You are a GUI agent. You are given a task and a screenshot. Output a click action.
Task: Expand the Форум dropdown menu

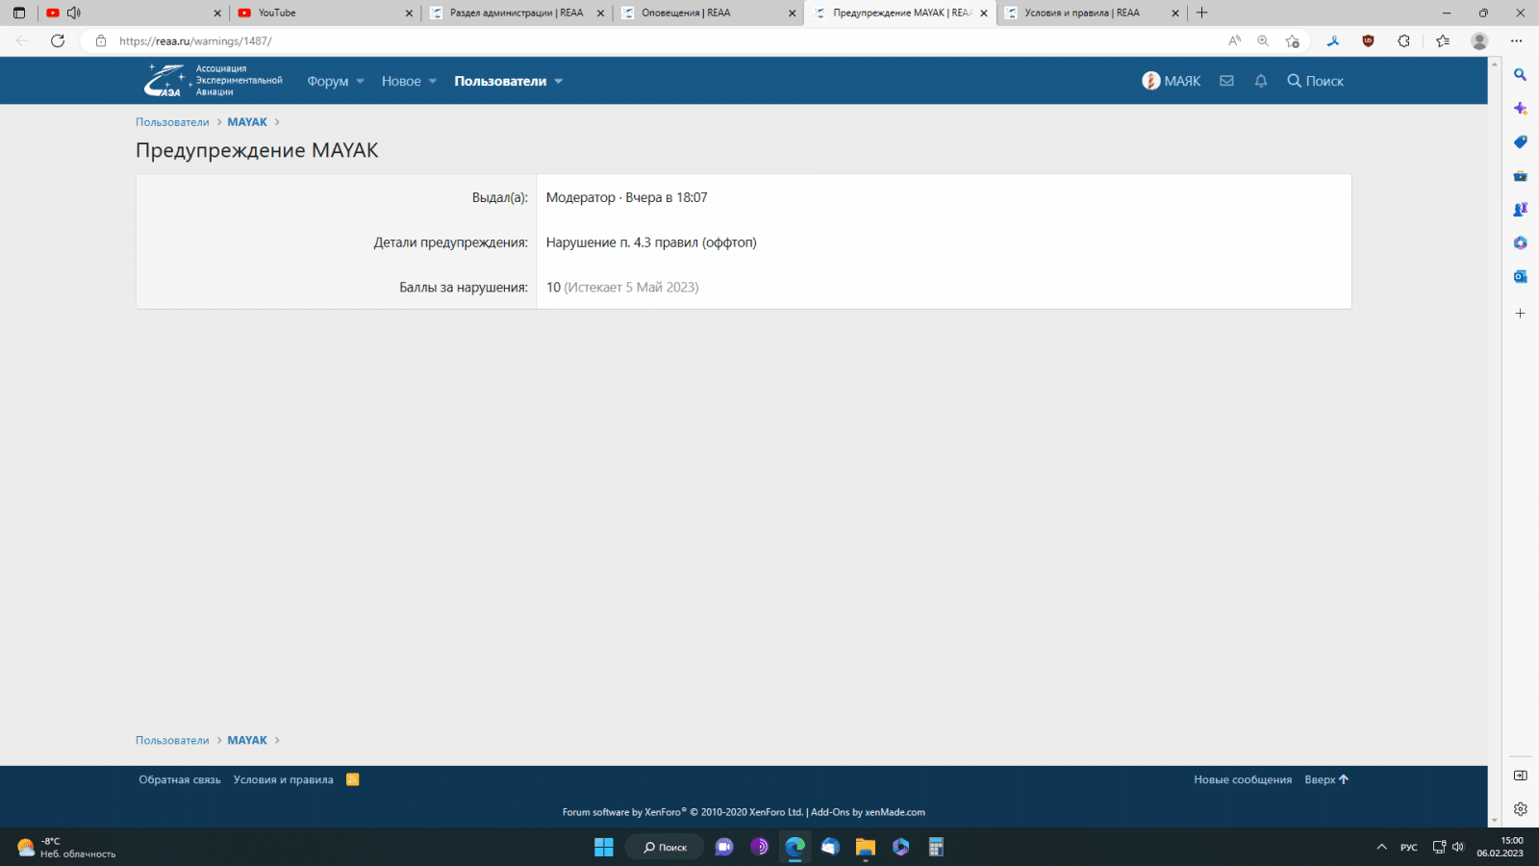[x=335, y=81]
